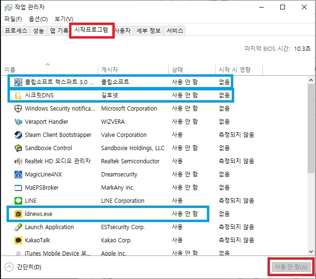Click the Task Manager title bar icon
This screenshot has height=279, width=316.
8,8
